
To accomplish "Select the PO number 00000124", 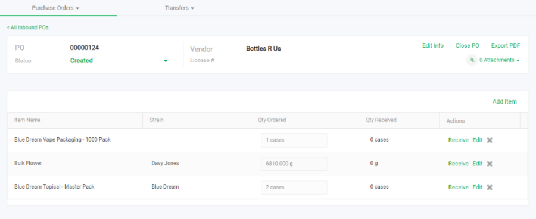I will (x=85, y=48).
